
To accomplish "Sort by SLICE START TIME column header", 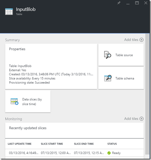I will pos(52,144).
